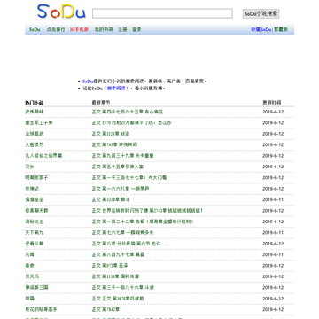Switch to the 3G手机版 mobile site
The width and height of the screenshot is (319, 319).
pos(79,29)
